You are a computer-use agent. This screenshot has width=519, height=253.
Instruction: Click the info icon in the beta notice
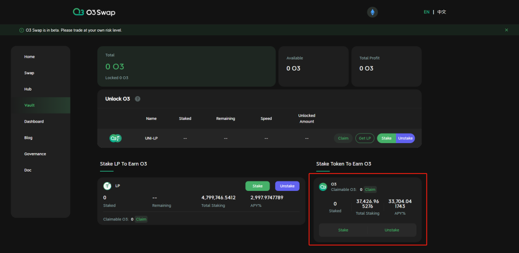[x=22, y=30]
